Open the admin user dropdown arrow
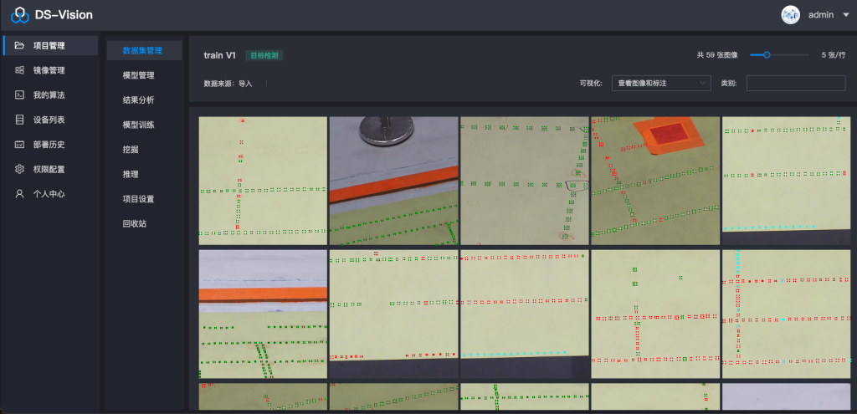Image resolution: width=857 pixels, height=414 pixels. pyautogui.click(x=846, y=15)
